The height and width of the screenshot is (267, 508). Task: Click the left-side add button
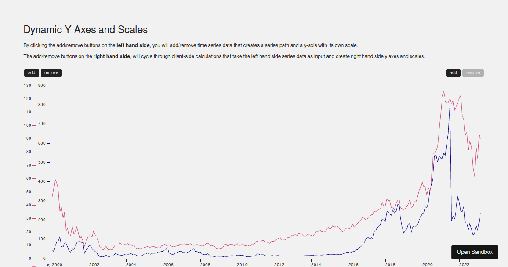point(31,72)
